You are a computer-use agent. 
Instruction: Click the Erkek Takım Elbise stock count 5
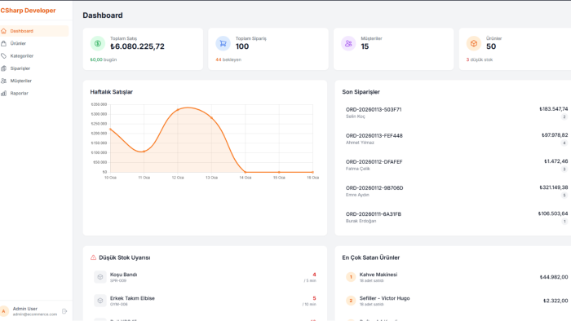(314, 298)
